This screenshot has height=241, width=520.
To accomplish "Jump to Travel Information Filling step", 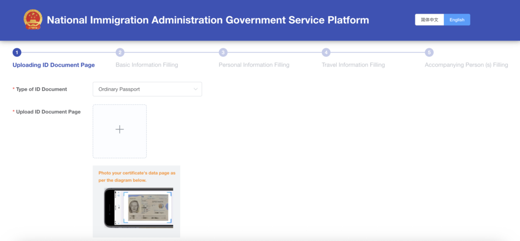I will click(353, 65).
